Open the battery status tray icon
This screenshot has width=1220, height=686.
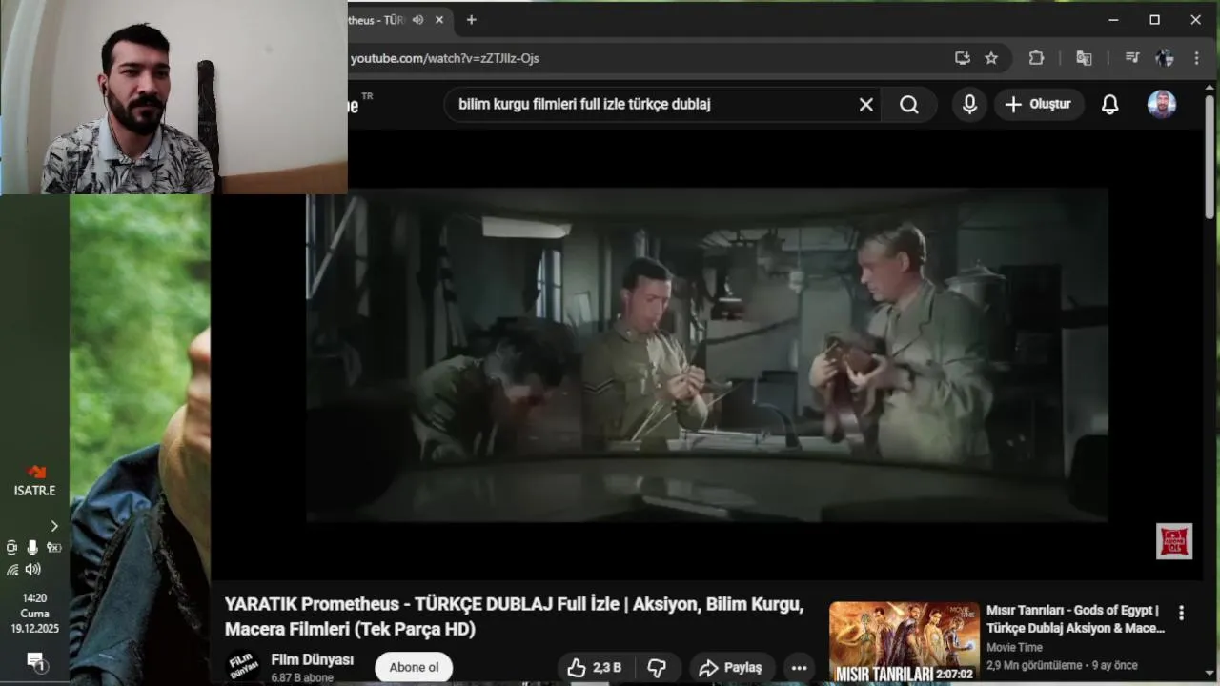[53, 547]
